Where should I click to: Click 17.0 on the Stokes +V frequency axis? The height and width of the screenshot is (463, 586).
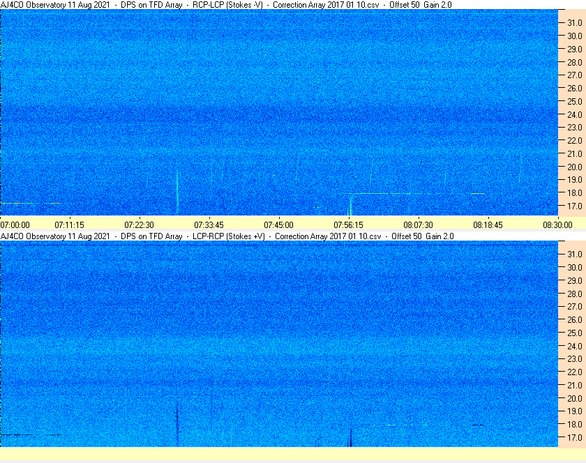[575, 437]
